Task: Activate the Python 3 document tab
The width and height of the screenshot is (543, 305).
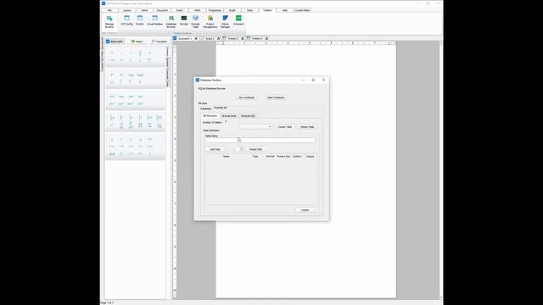Action: click(232, 38)
